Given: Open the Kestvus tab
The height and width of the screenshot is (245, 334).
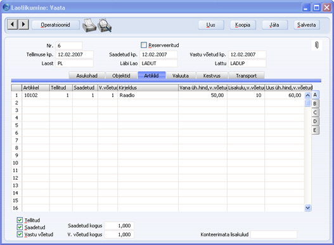Looking at the screenshot, I should pyautogui.click(x=212, y=75).
